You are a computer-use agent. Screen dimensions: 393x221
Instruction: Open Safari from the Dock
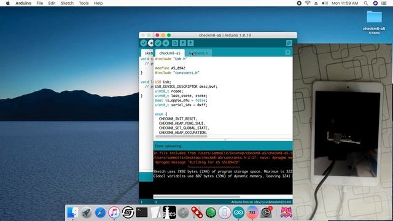(x=100, y=212)
